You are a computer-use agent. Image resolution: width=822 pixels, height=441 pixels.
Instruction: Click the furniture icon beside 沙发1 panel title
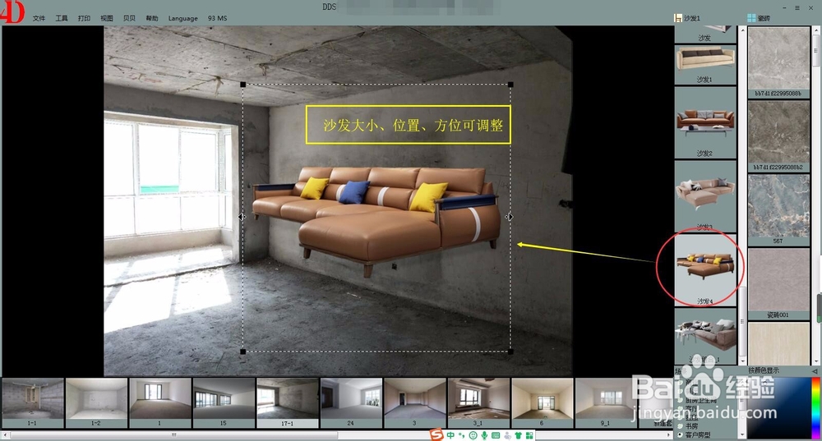point(678,18)
